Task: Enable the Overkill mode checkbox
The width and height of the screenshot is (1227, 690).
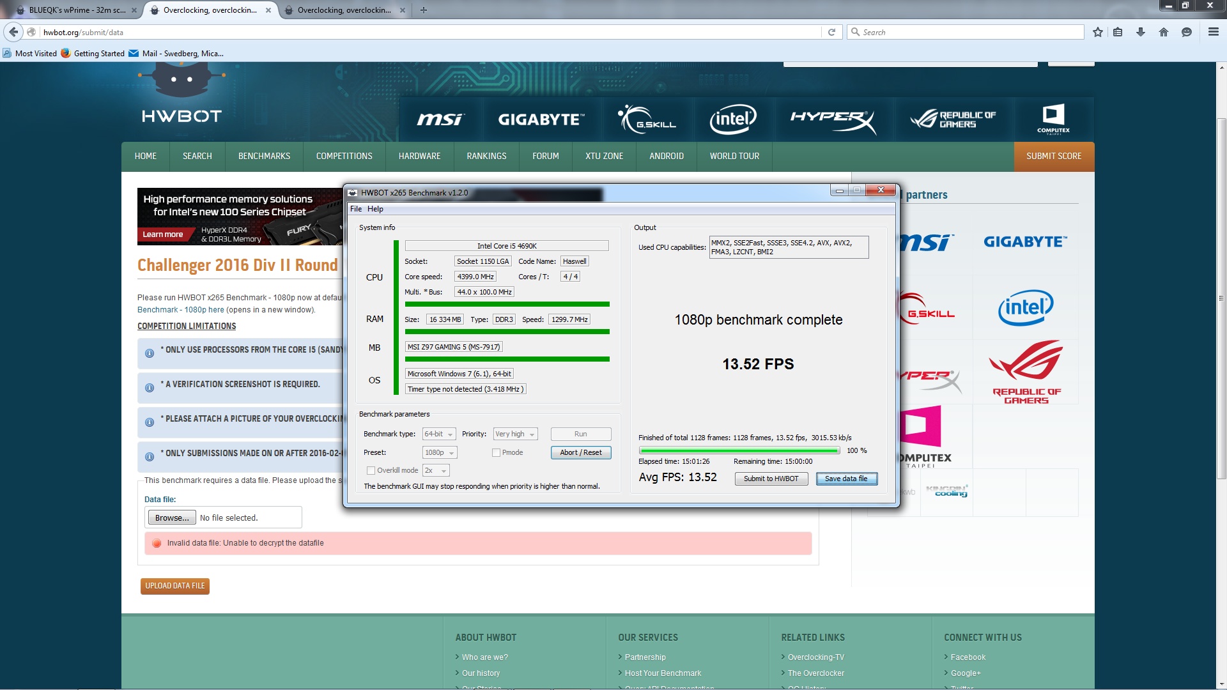Action: 371,470
